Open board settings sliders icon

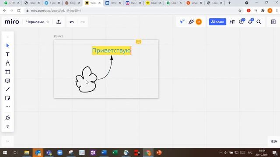[232, 22]
